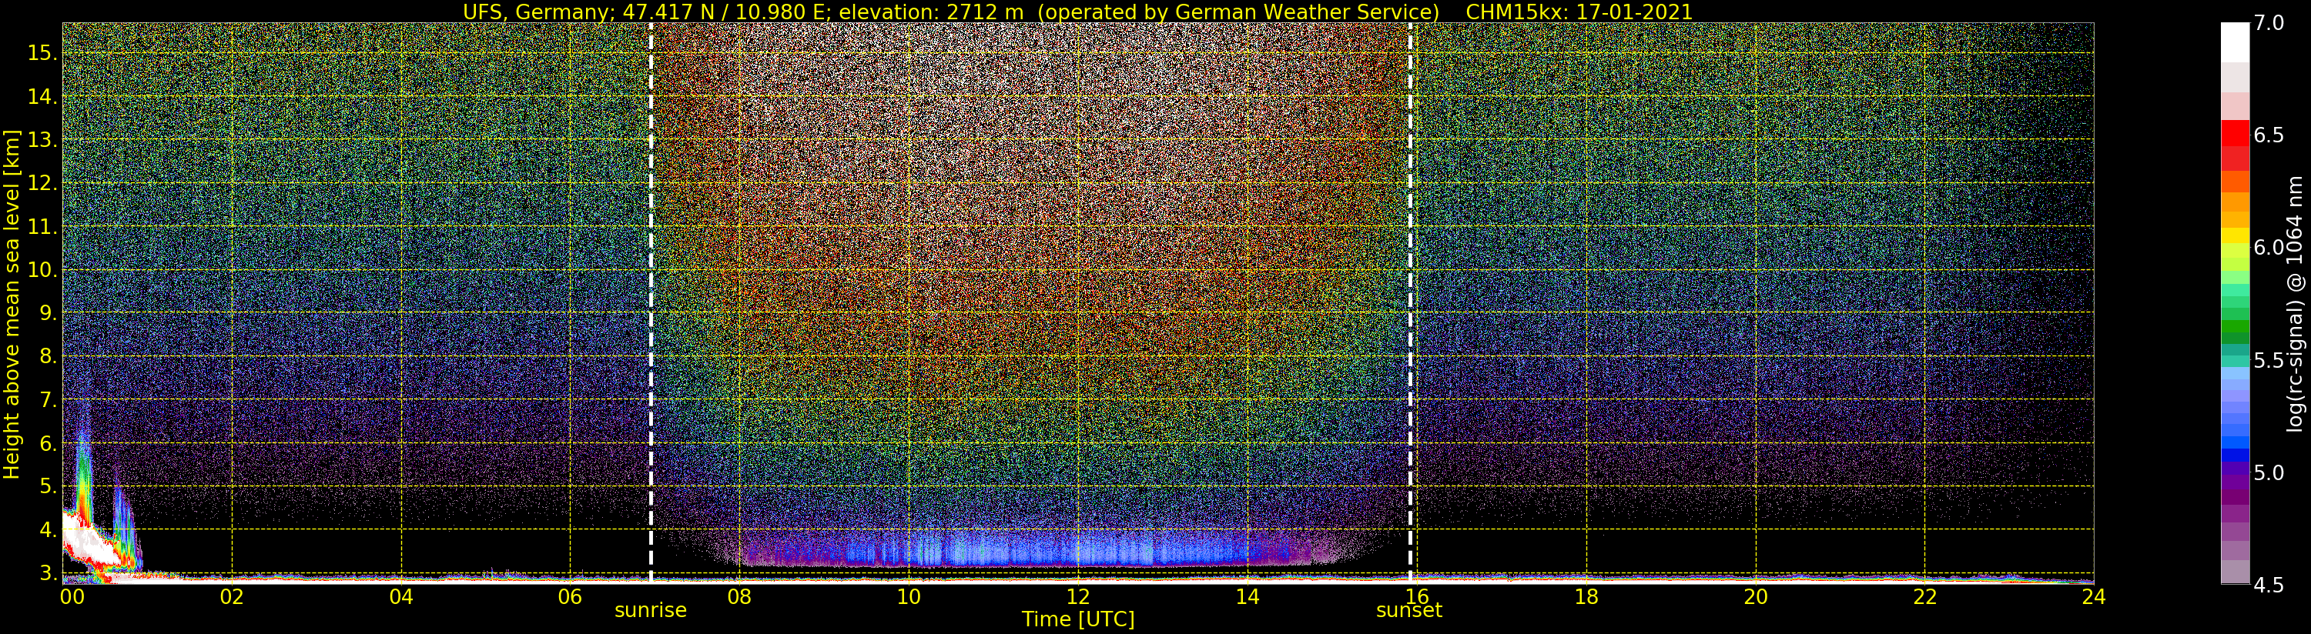Click the colorbar value '7.0'
2311x634 pixels.
[2269, 23]
